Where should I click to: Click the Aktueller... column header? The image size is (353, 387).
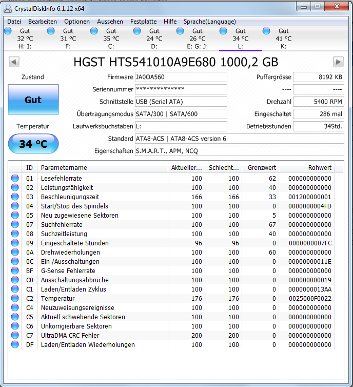coord(186,168)
